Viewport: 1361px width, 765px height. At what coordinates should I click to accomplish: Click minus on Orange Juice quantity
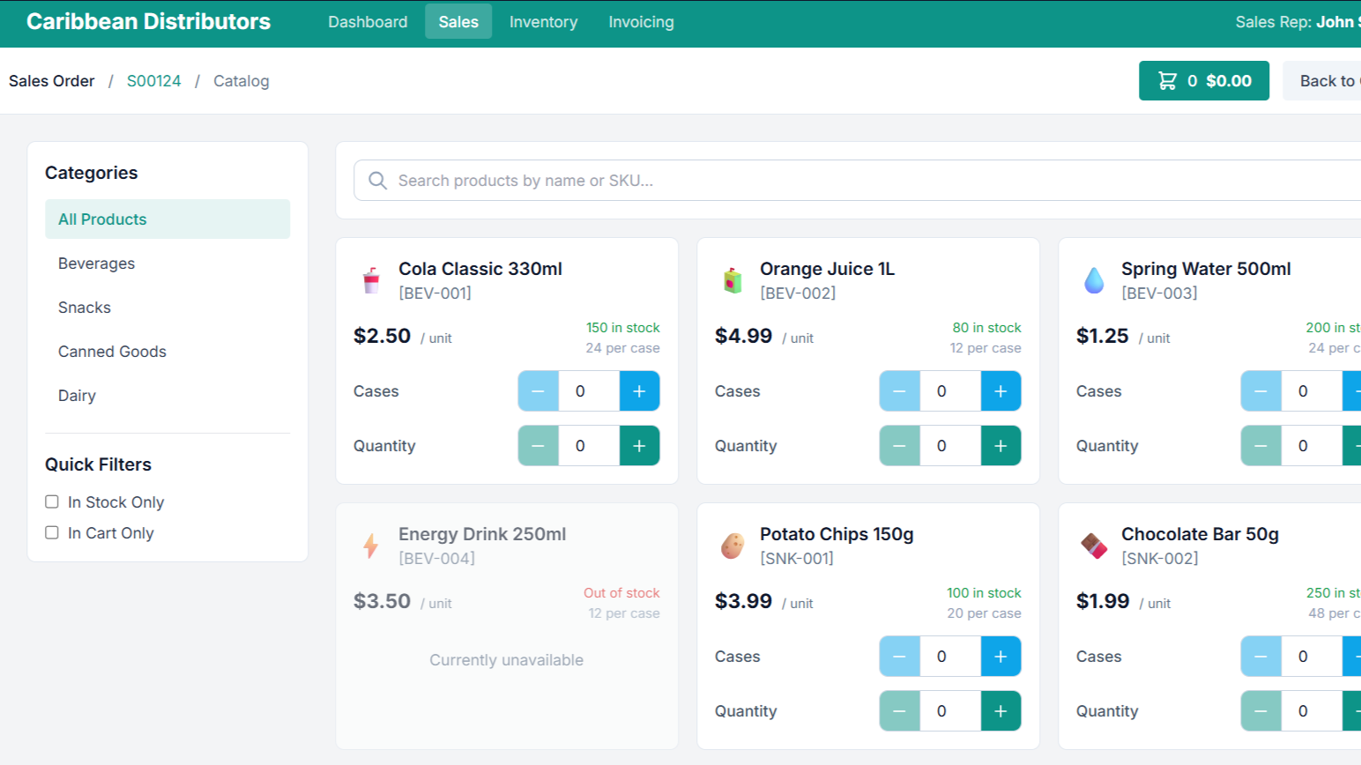[x=898, y=445]
